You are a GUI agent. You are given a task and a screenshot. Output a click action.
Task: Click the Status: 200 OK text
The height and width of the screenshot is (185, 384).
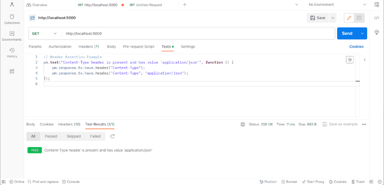[261, 124]
